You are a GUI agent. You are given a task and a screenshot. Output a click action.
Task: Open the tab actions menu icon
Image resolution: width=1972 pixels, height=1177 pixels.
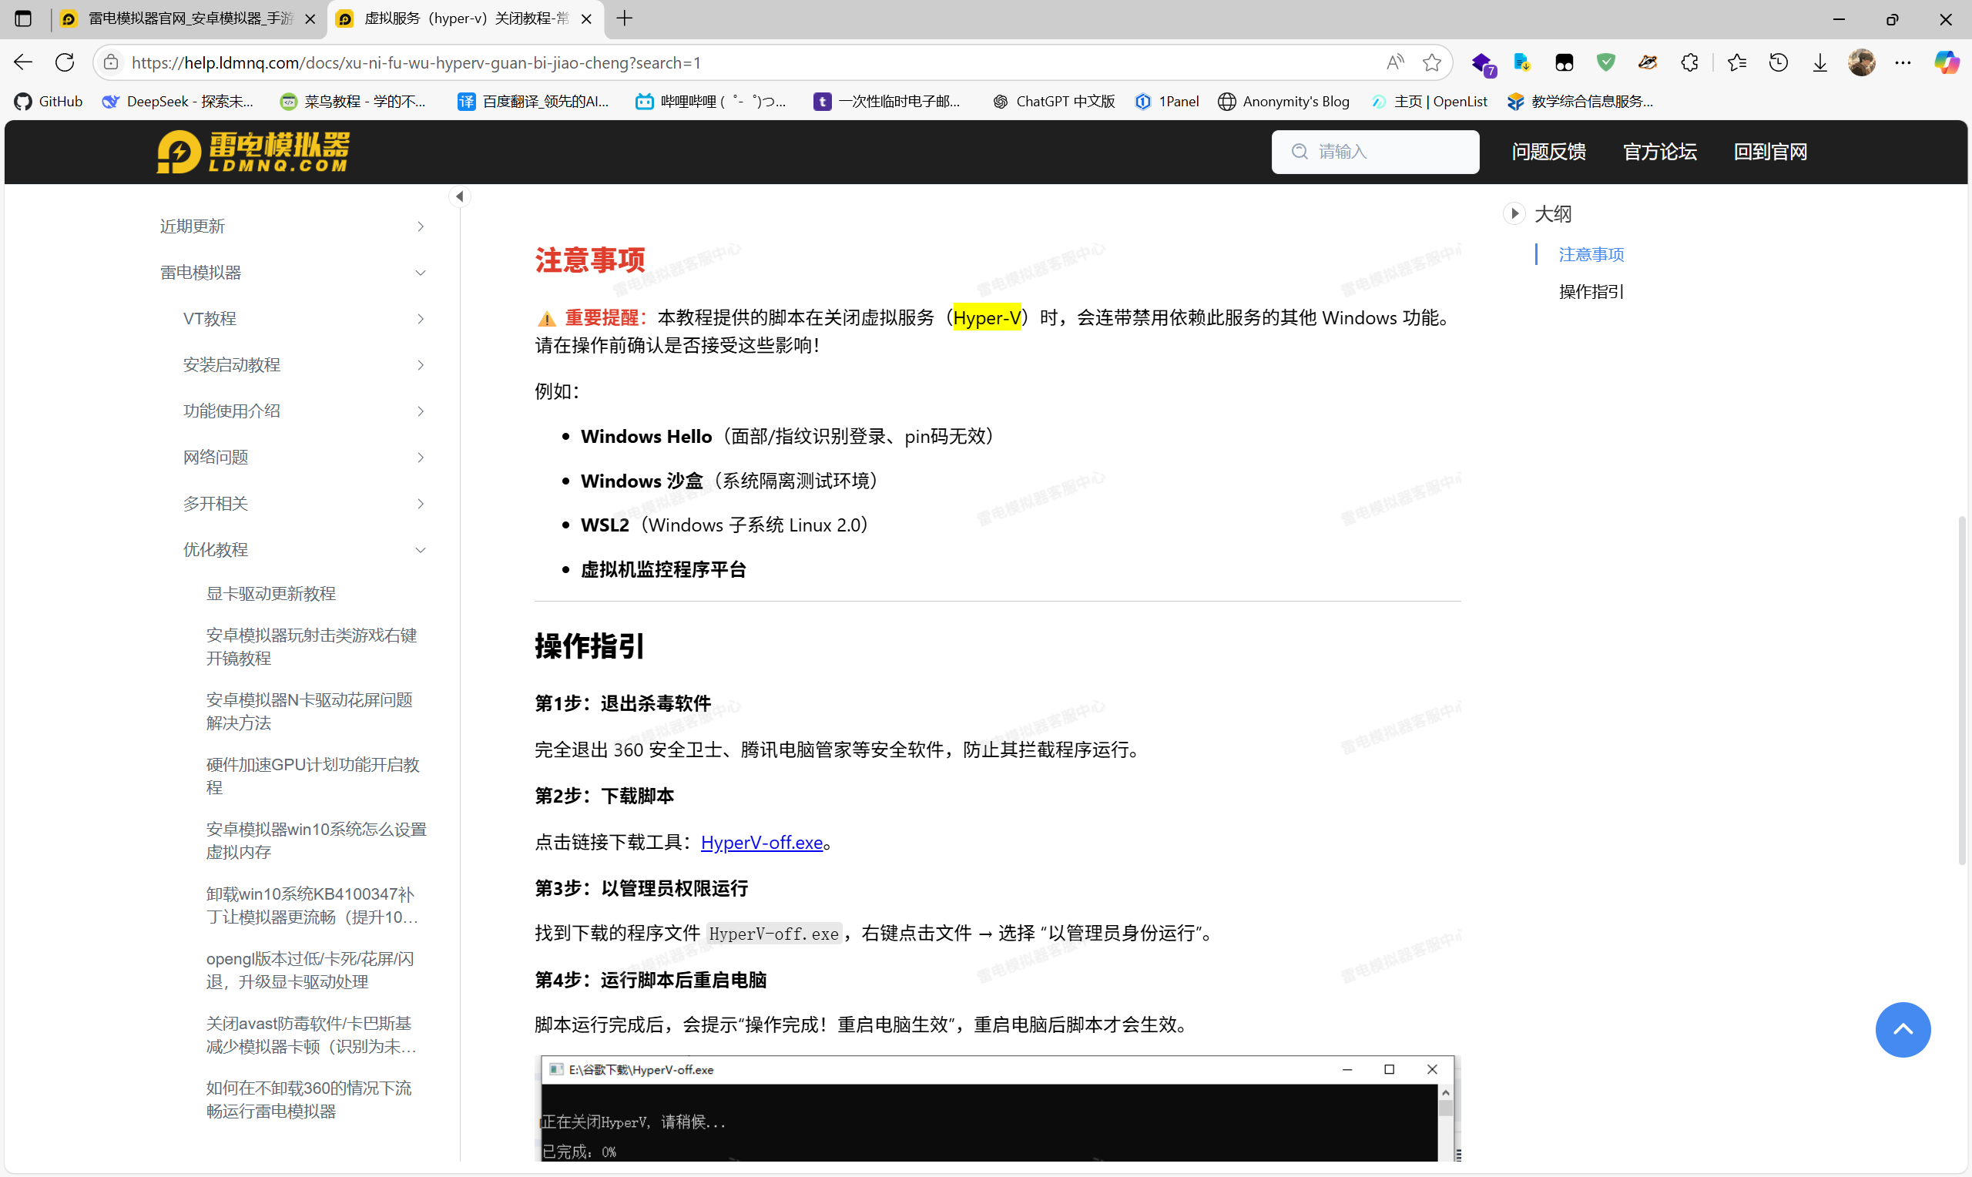coord(23,18)
